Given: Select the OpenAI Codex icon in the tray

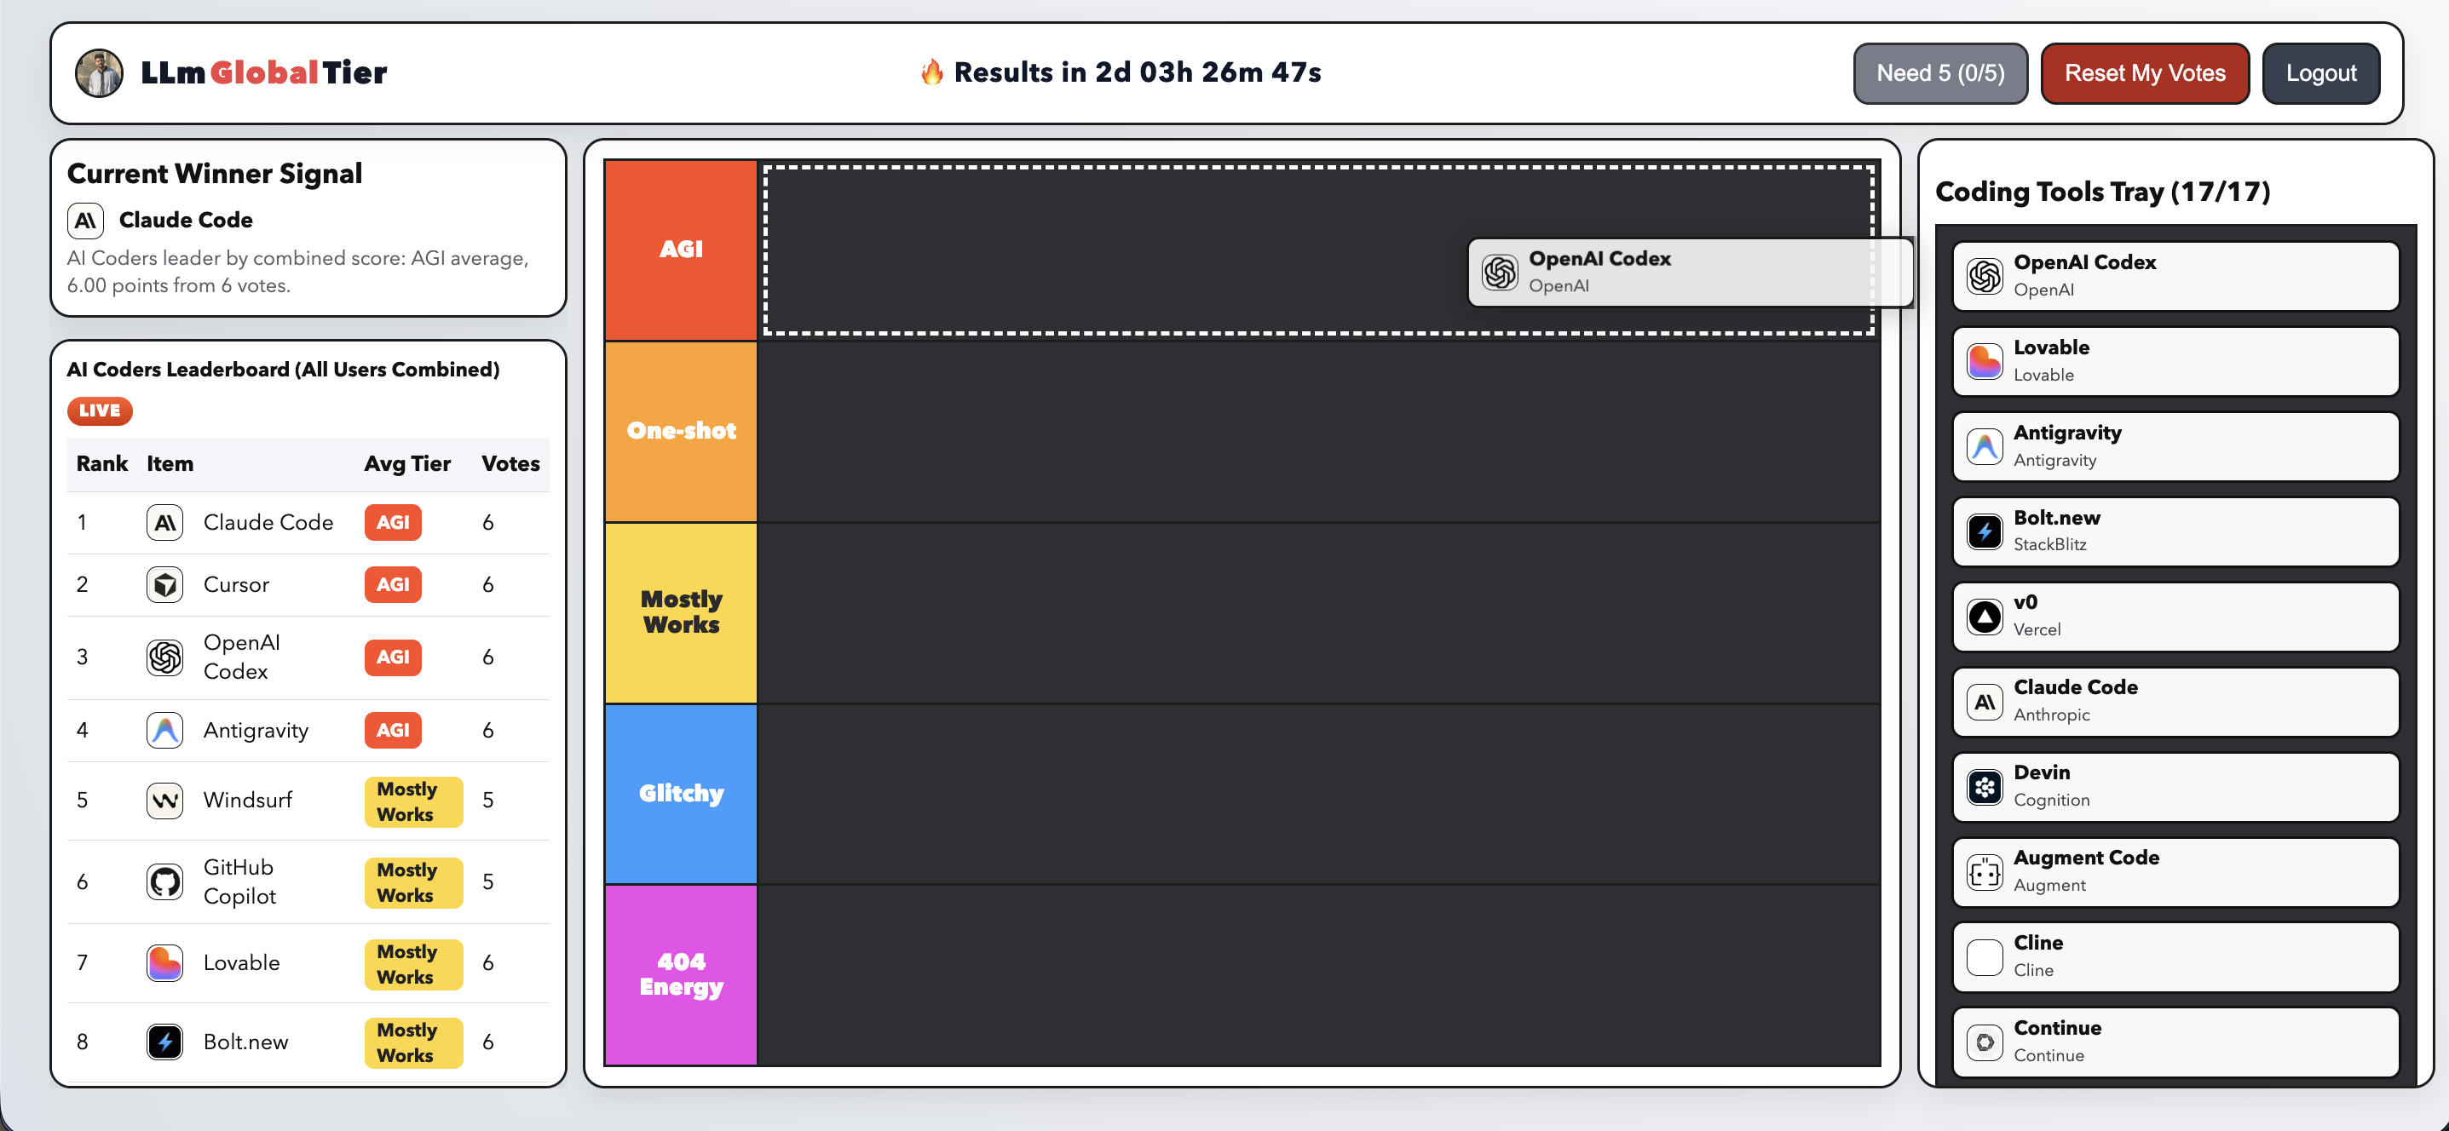Looking at the screenshot, I should [x=1985, y=276].
